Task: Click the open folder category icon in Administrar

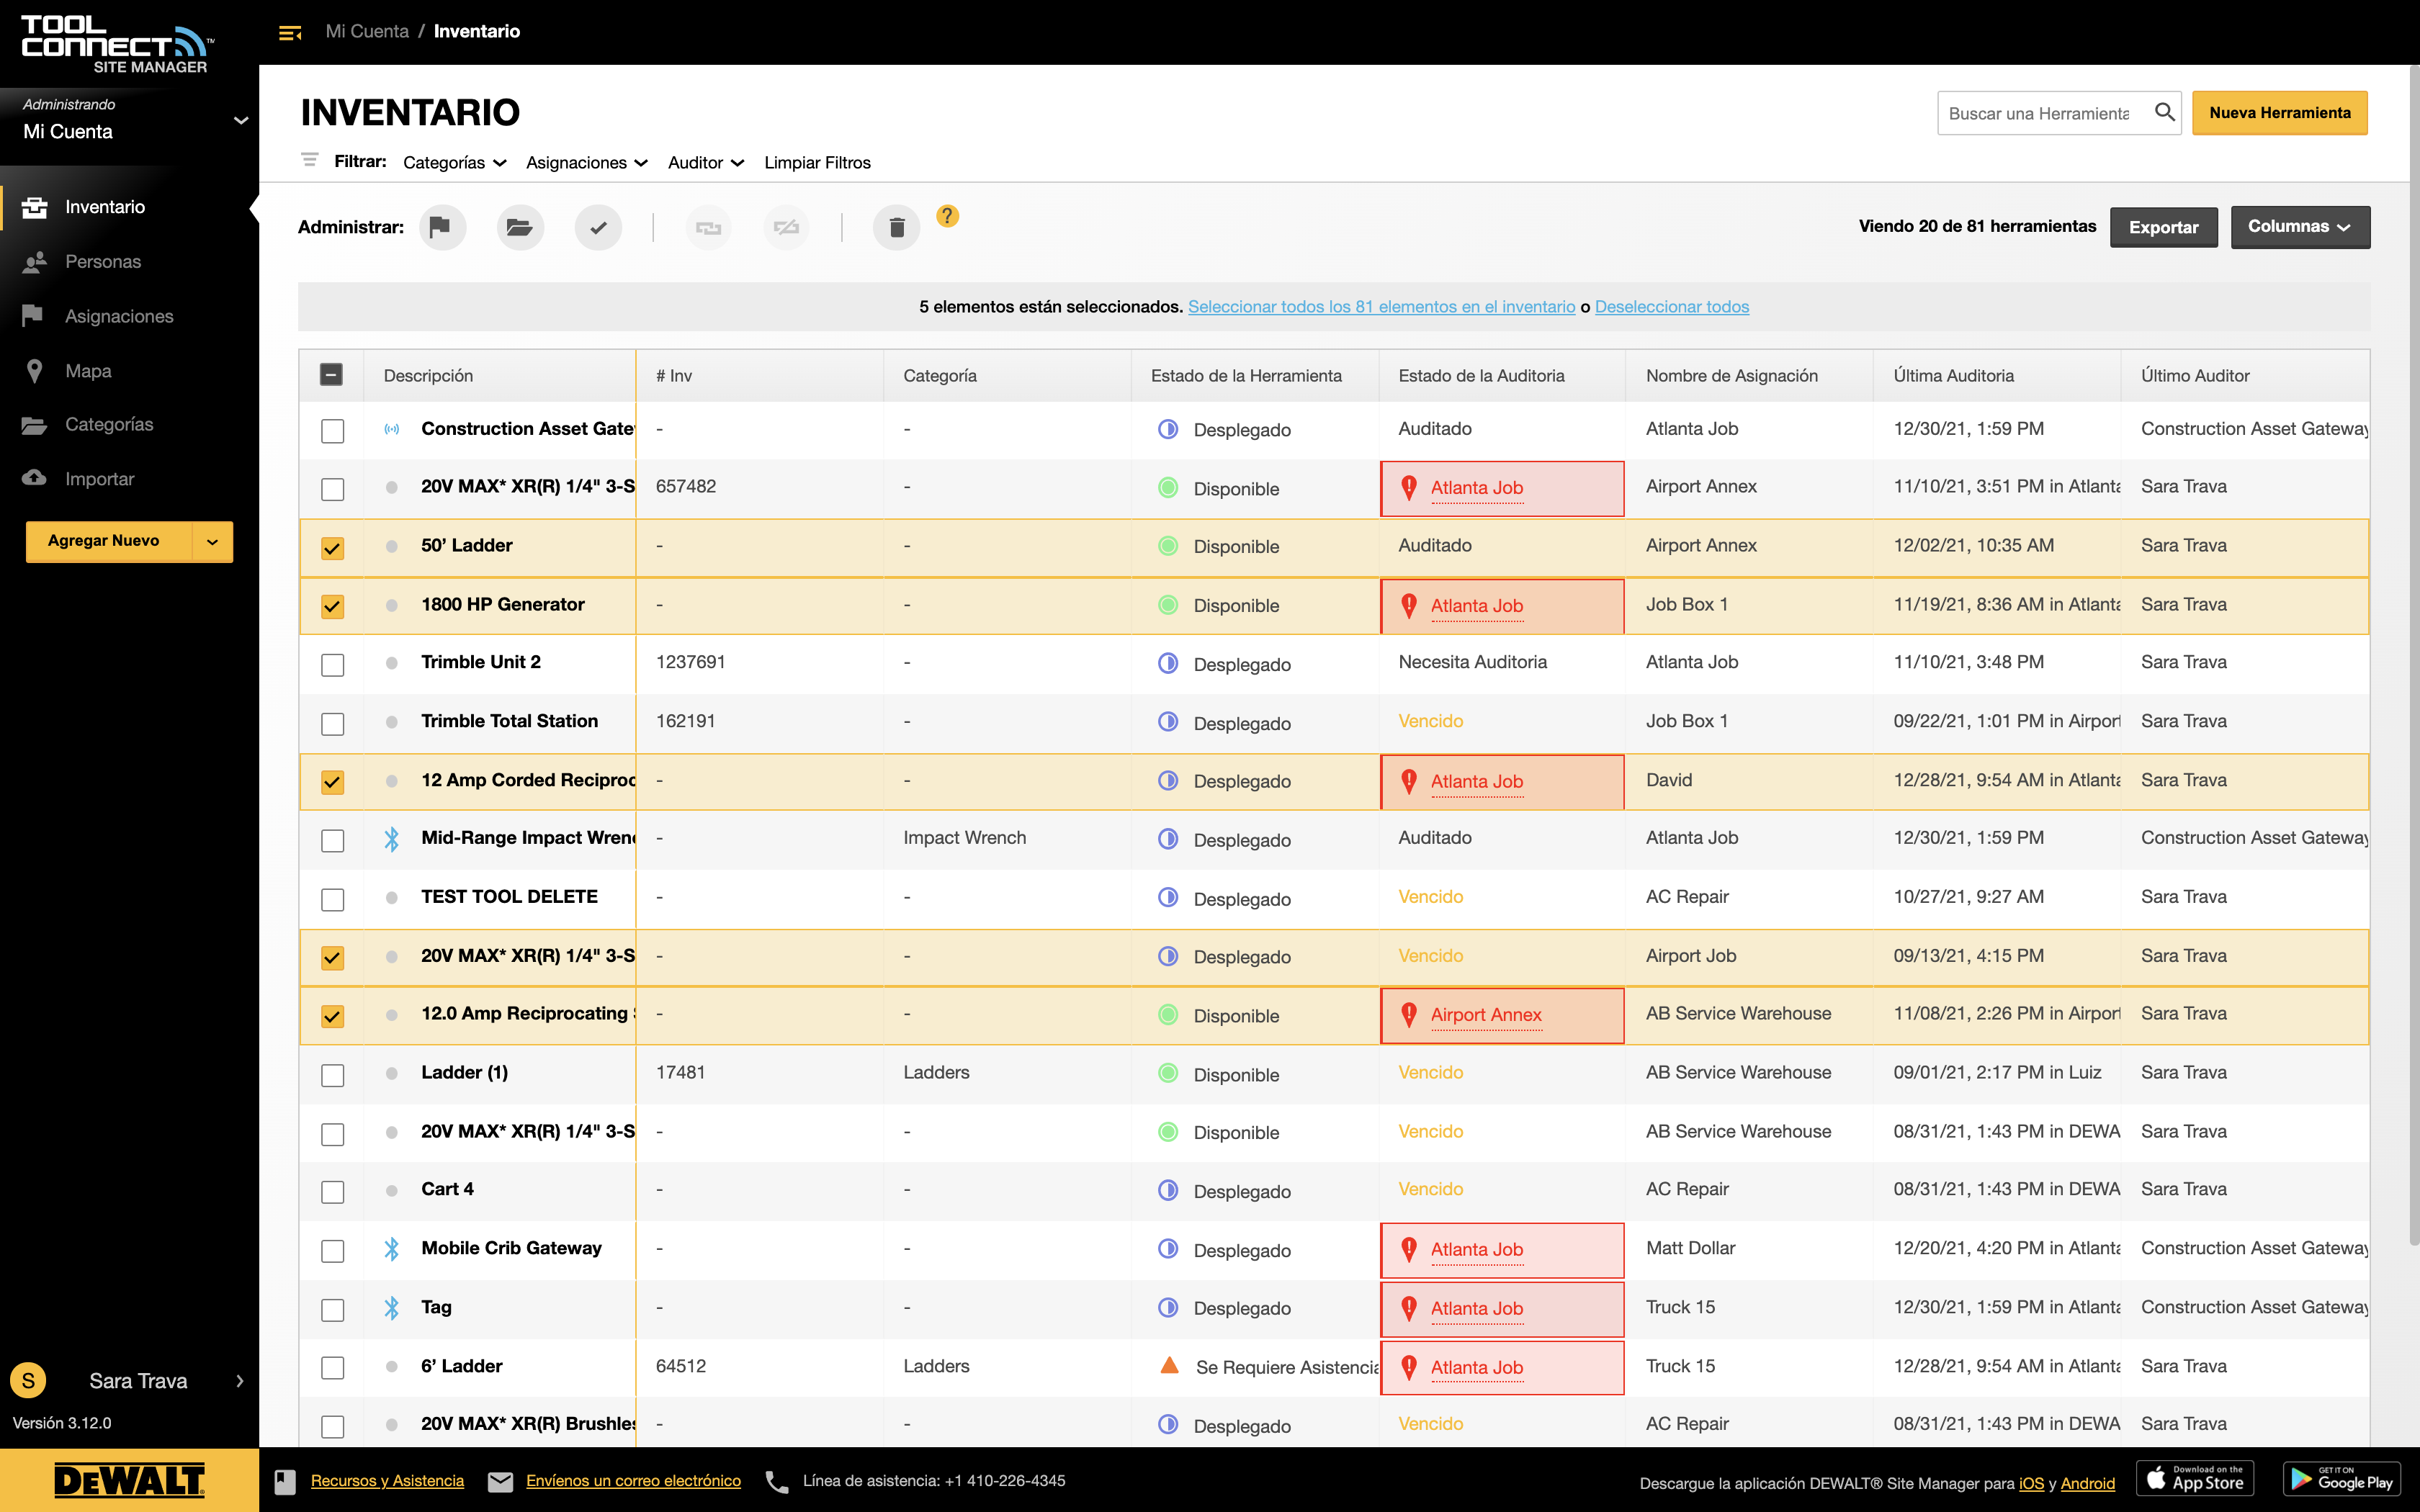Action: [x=519, y=227]
